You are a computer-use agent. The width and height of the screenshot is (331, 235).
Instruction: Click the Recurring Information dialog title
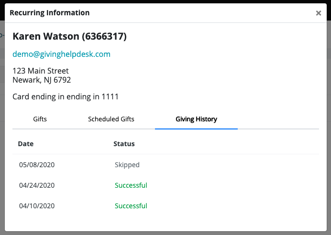(x=50, y=13)
